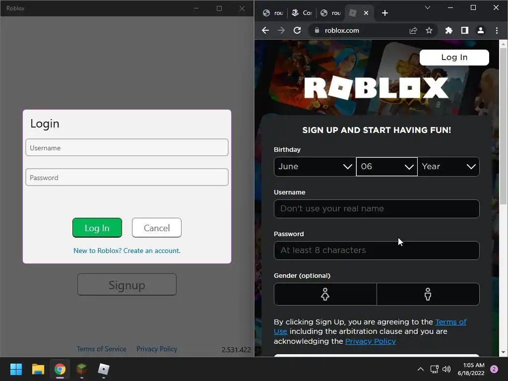Click the scrollbar down arrow in Chrome
The width and height of the screenshot is (508, 381).
pos(503,353)
